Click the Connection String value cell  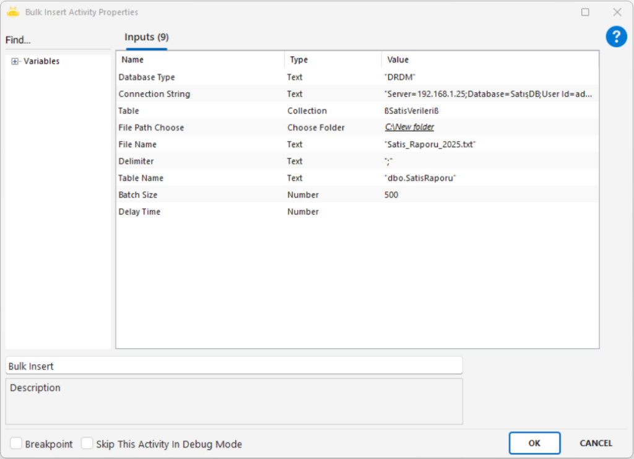click(x=488, y=94)
